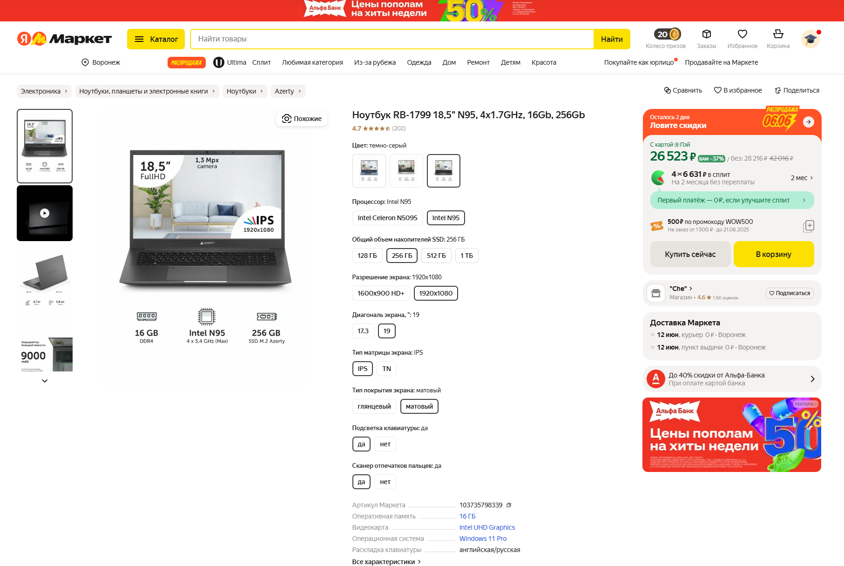This screenshot has height=566, width=844.
Task: Open the Колесо призов coin counter
Action: point(667,34)
